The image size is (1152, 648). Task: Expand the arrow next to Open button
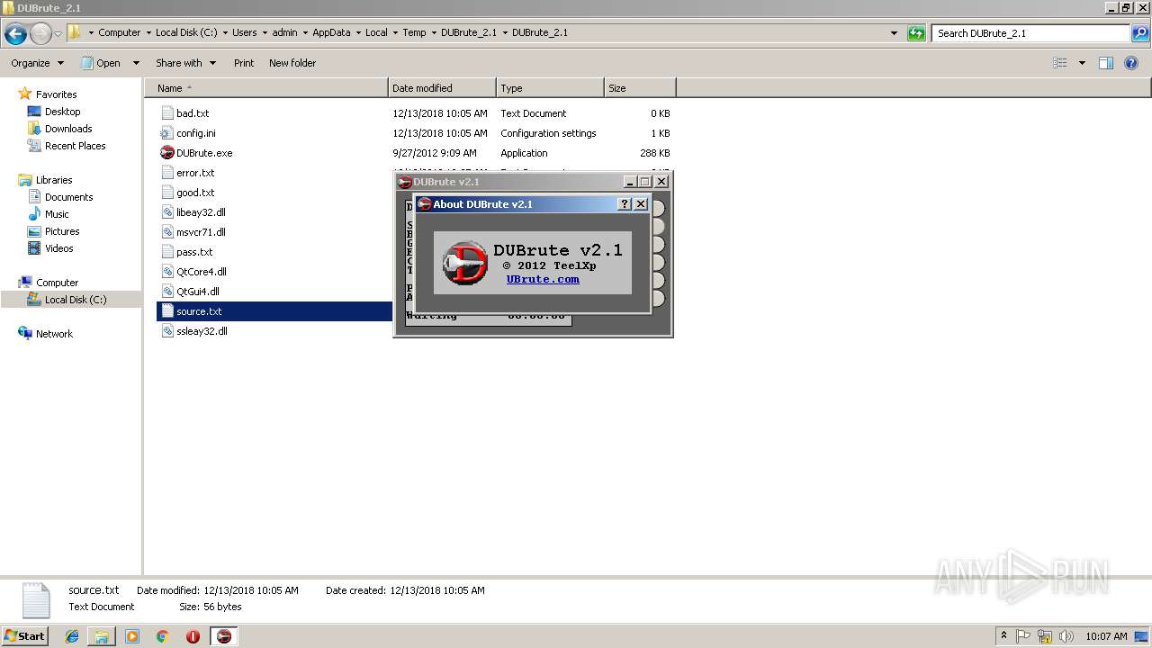(136, 63)
